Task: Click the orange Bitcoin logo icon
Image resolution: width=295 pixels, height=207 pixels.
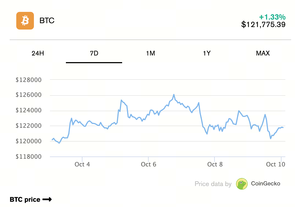Action: click(25, 20)
